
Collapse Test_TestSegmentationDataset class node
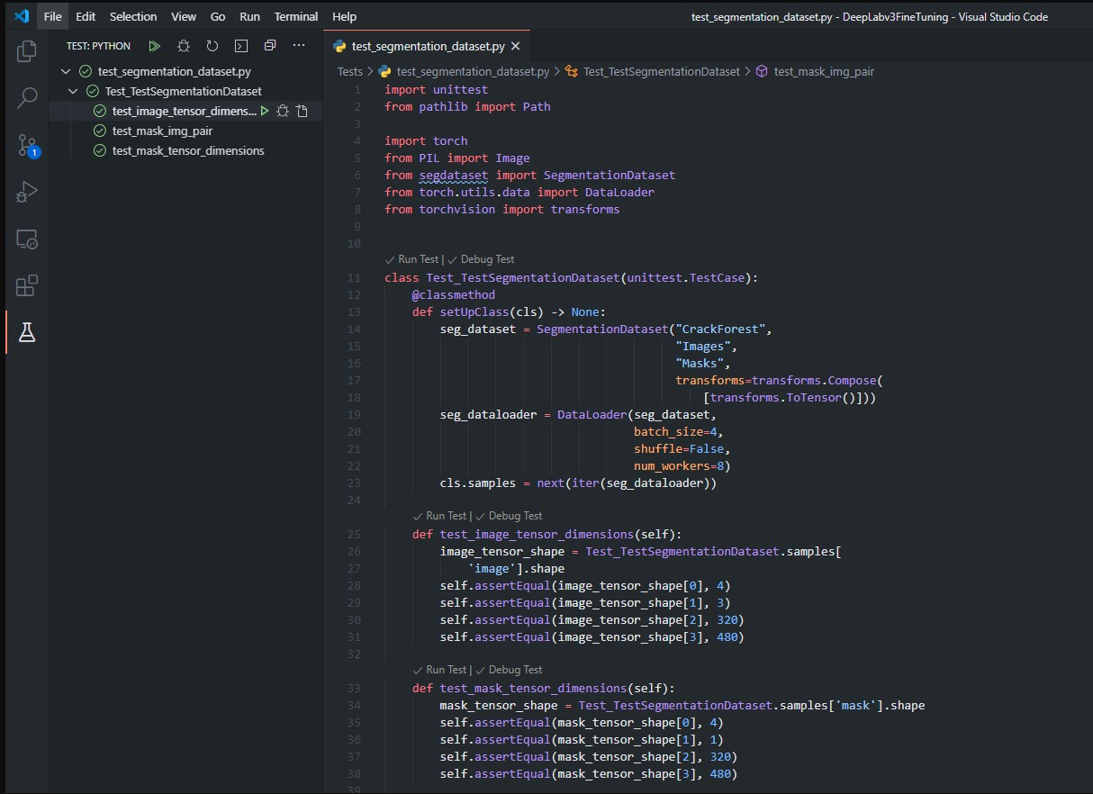pos(73,91)
